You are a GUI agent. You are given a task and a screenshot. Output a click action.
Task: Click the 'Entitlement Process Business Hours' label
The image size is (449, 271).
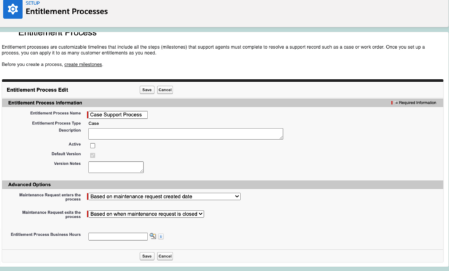pyautogui.click(x=46, y=234)
